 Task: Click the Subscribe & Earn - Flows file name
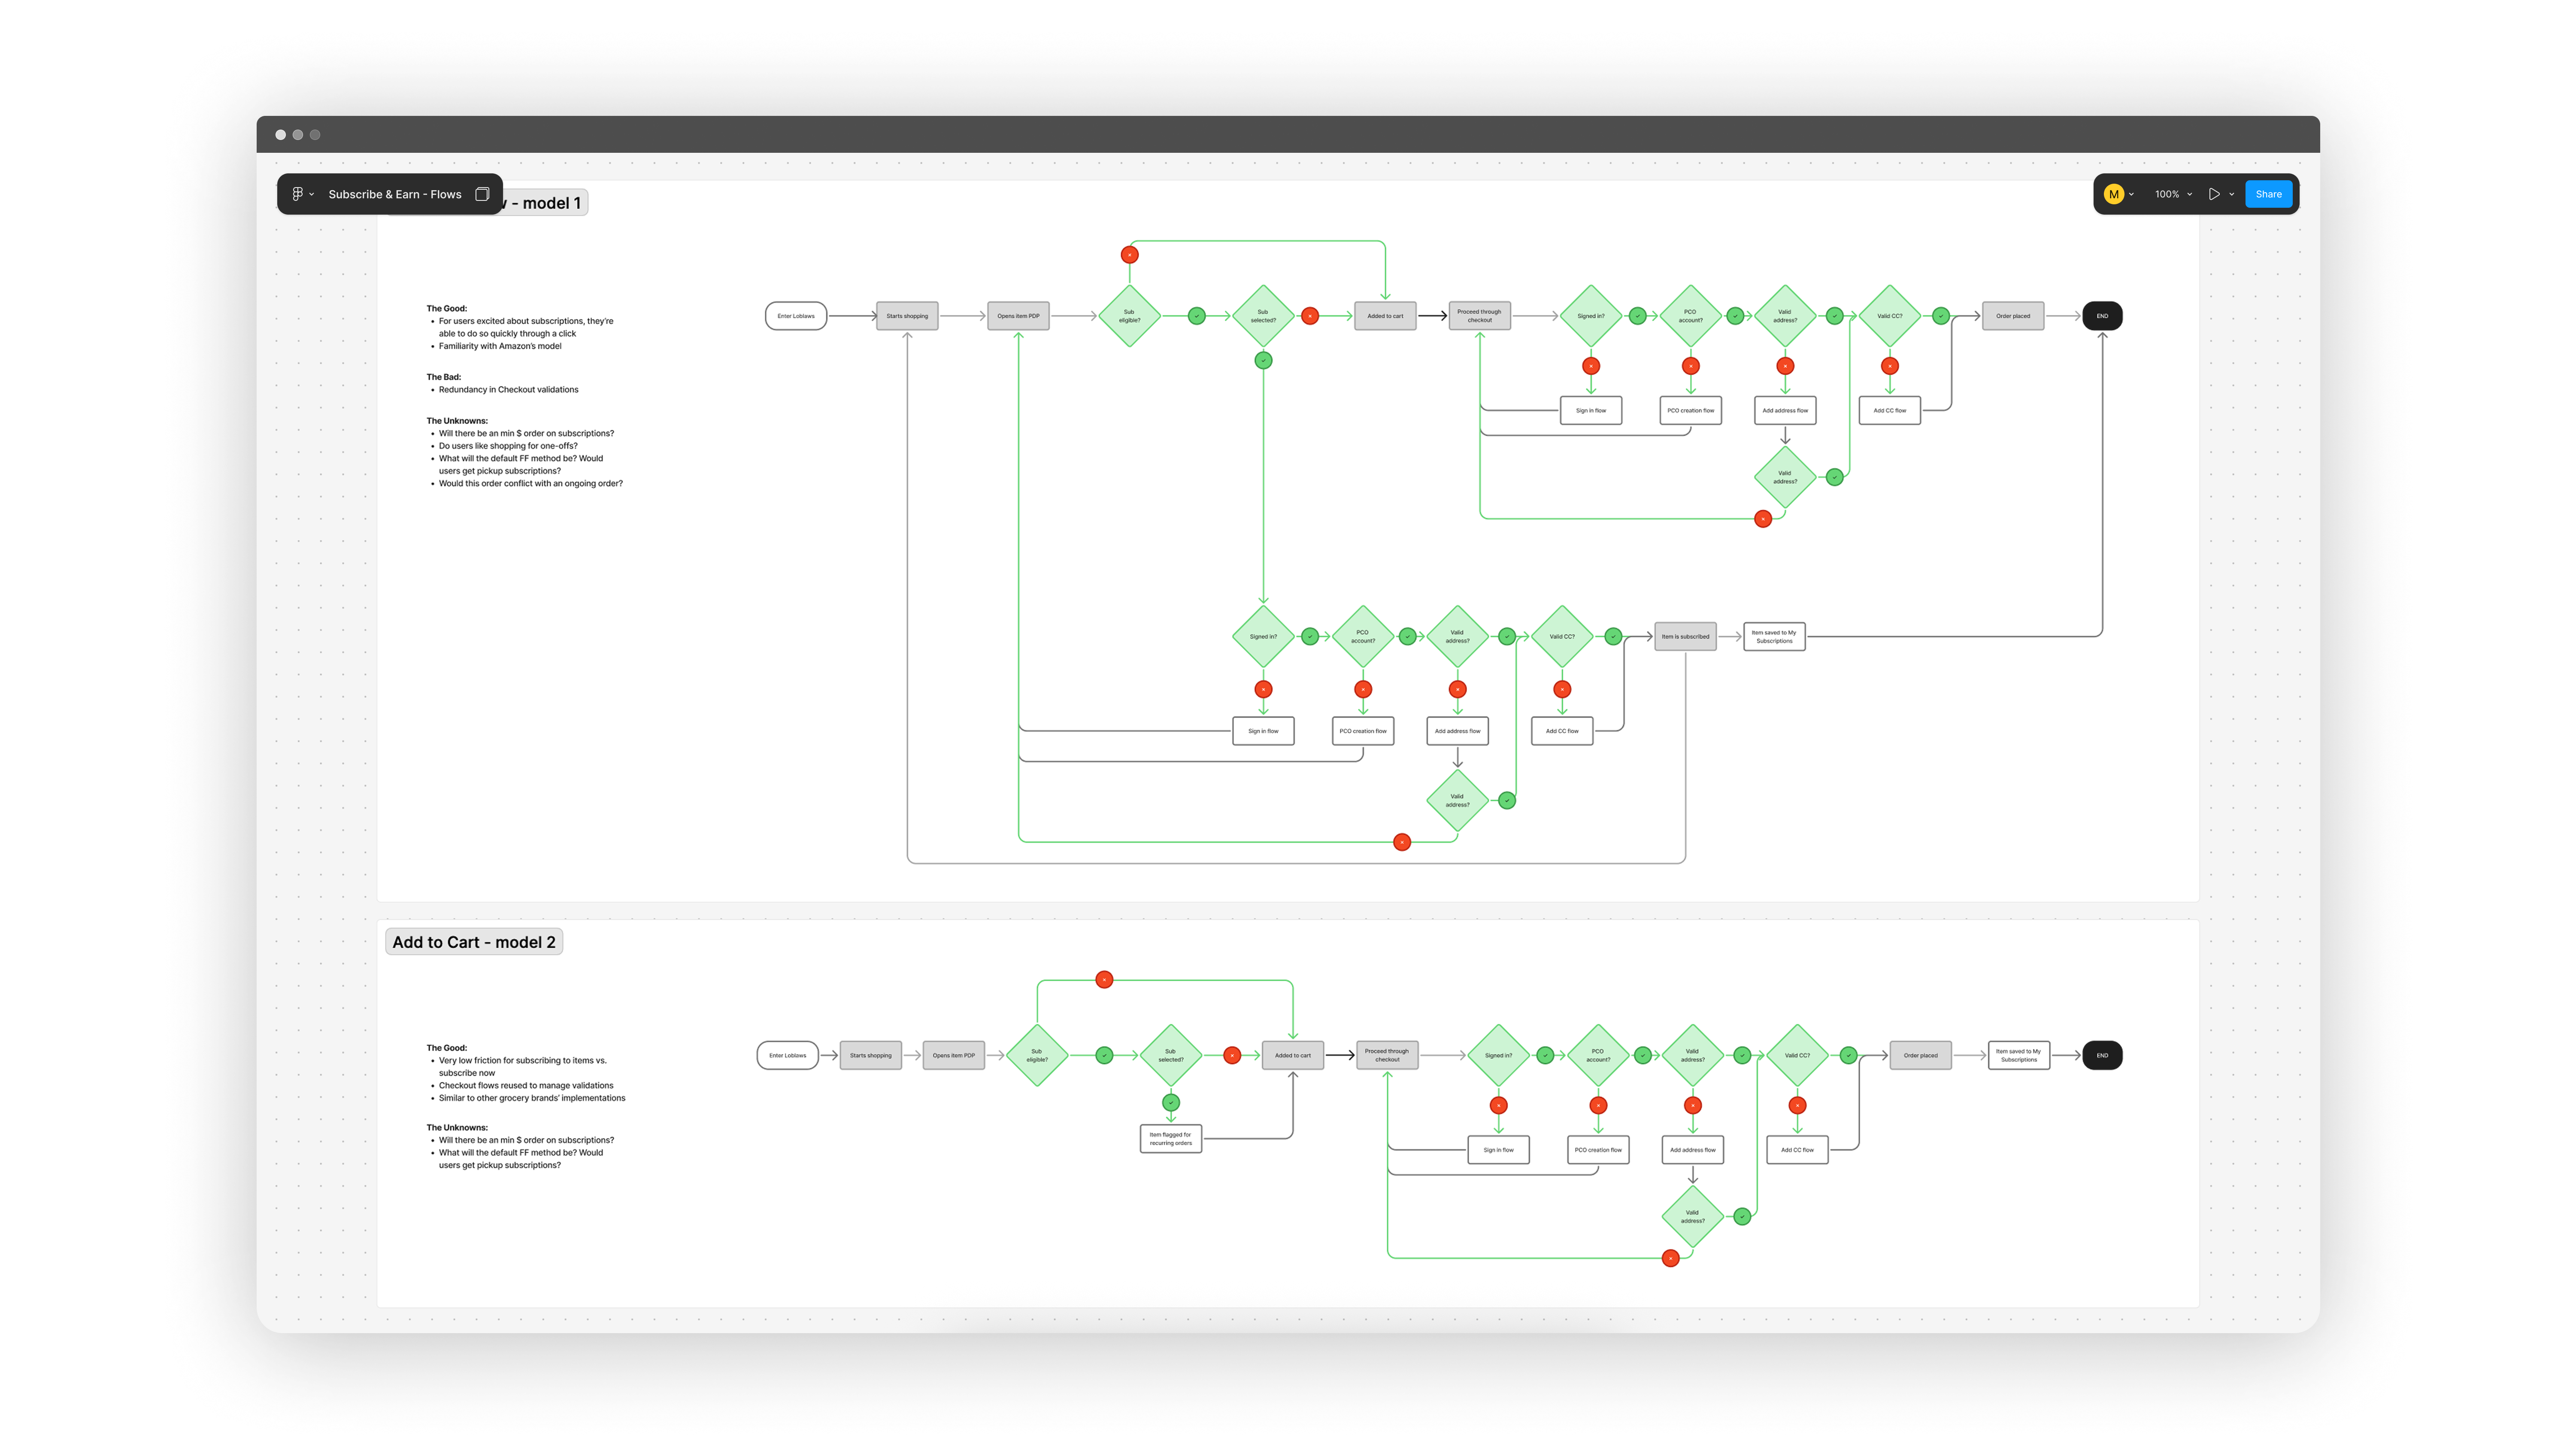(395, 194)
